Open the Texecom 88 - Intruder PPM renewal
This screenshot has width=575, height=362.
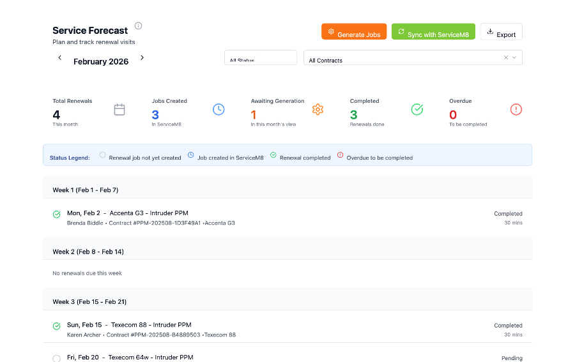click(151, 325)
